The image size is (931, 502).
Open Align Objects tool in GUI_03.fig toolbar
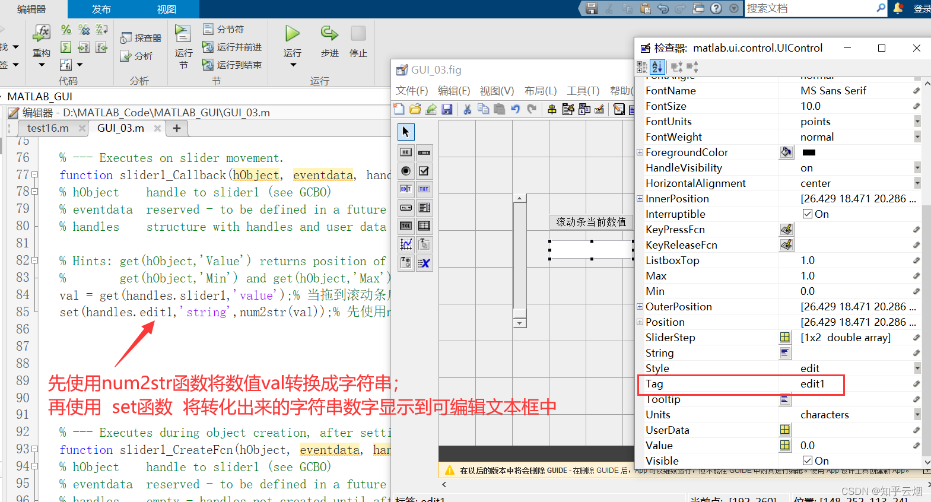(552, 109)
